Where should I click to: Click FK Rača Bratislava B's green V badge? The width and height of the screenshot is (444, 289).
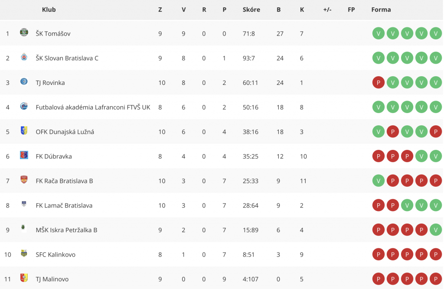click(378, 181)
